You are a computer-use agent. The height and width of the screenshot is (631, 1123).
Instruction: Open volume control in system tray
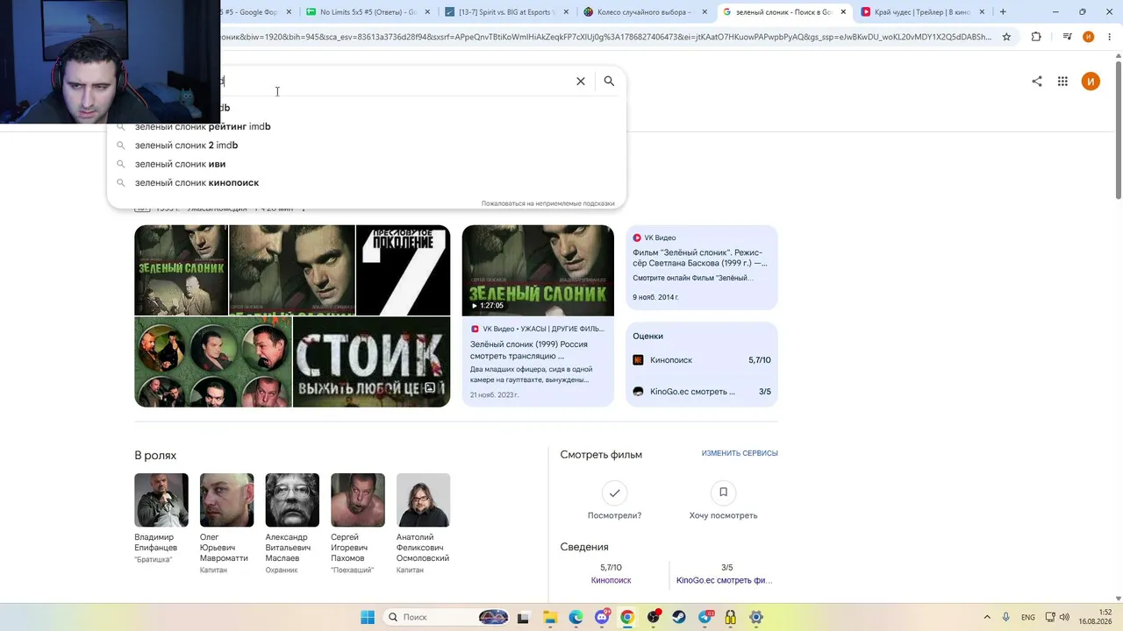(1064, 617)
